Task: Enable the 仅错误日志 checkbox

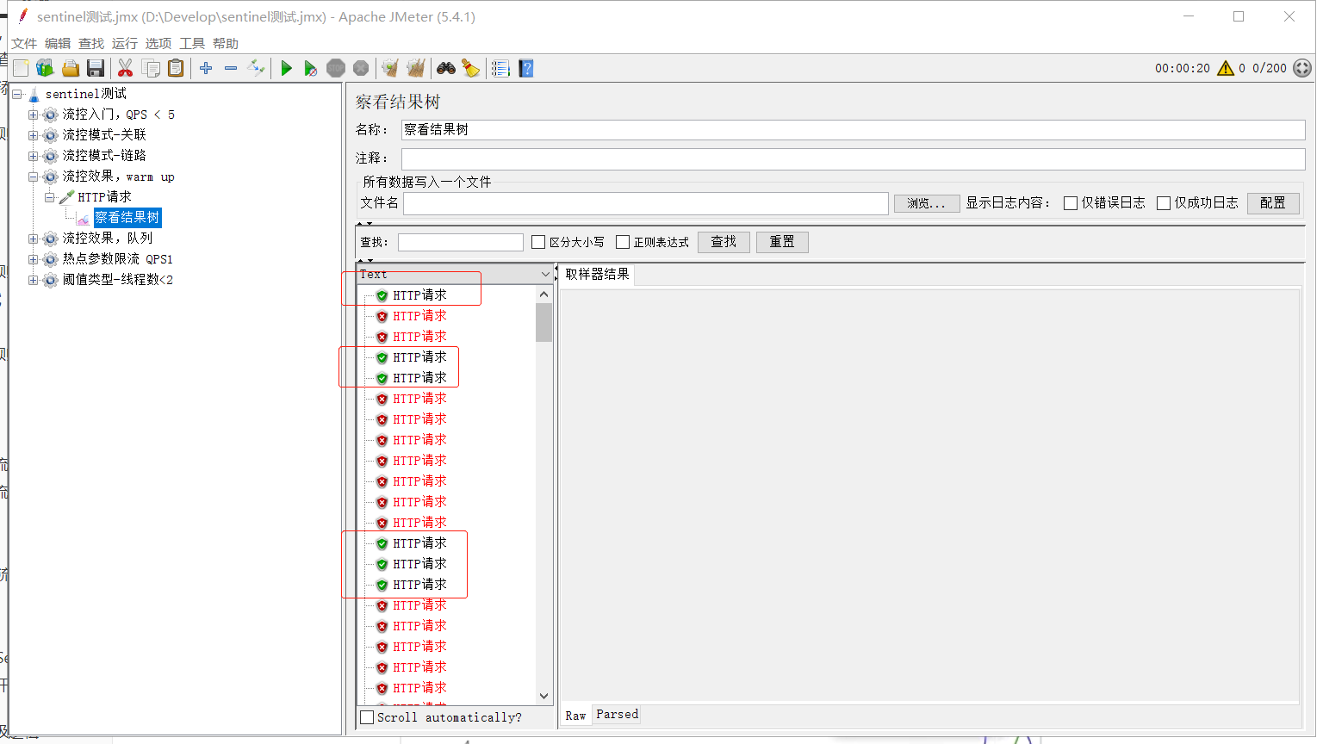Action: pos(1071,203)
